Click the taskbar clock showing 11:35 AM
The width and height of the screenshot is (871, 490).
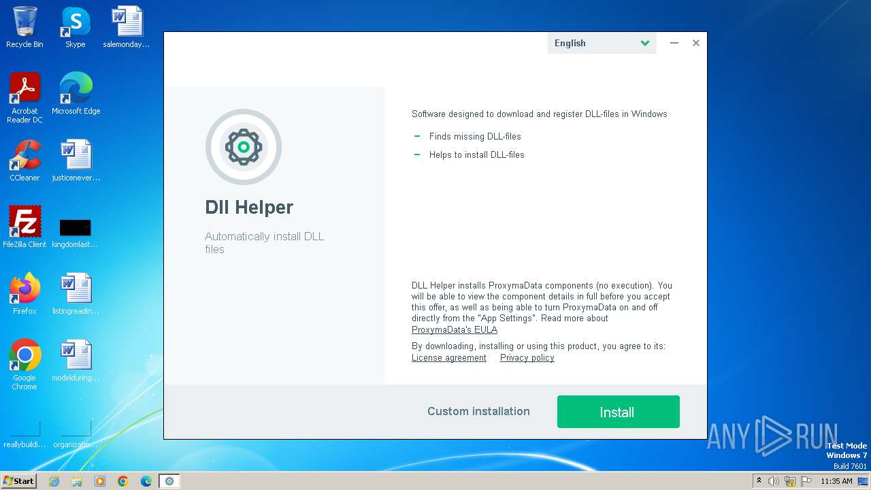click(x=836, y=481)
